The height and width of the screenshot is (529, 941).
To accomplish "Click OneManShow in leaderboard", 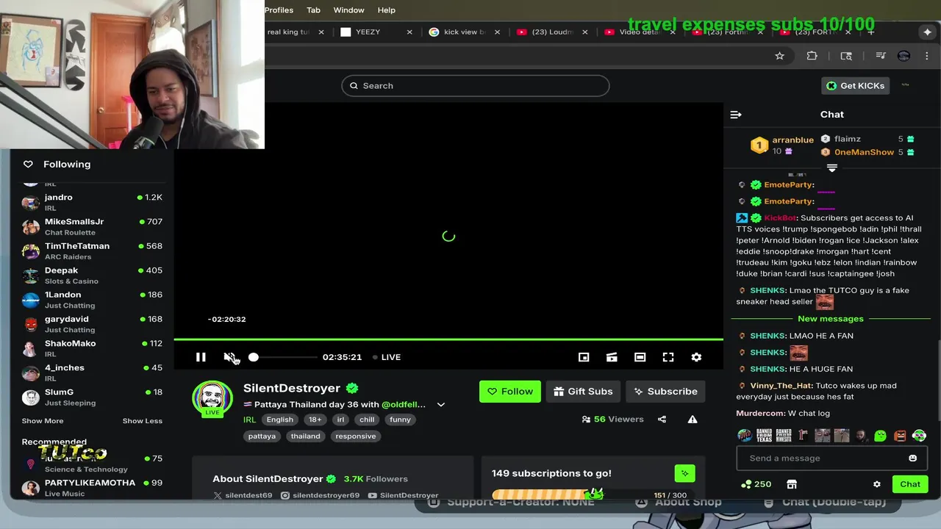I will tap(864, 152).
